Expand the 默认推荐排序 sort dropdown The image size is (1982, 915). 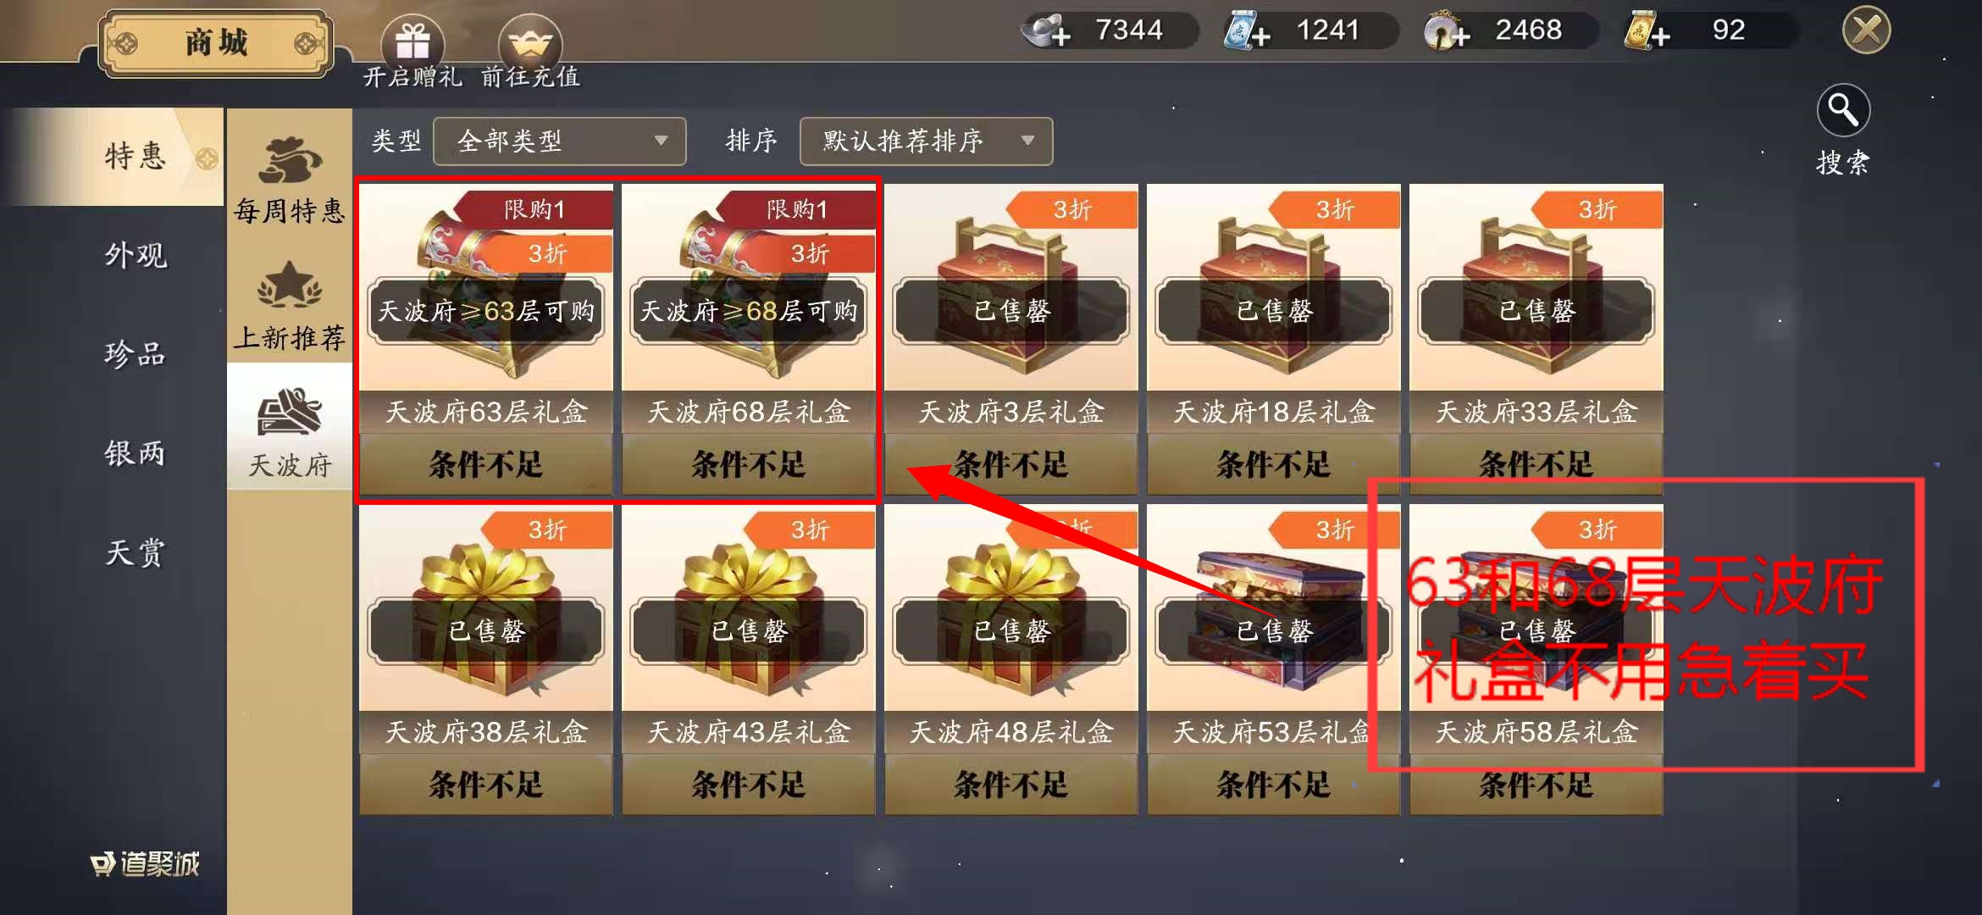pos(927,141)
